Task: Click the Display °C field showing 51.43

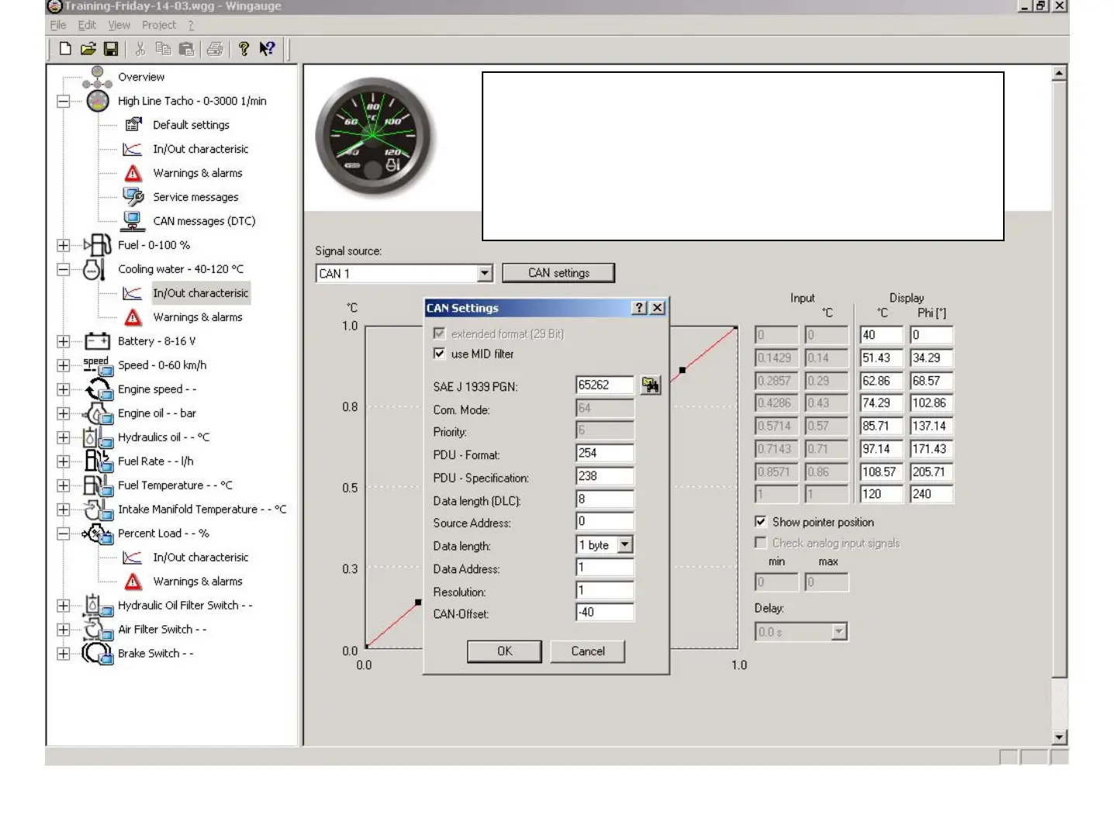Action: [x=882, y=358]
